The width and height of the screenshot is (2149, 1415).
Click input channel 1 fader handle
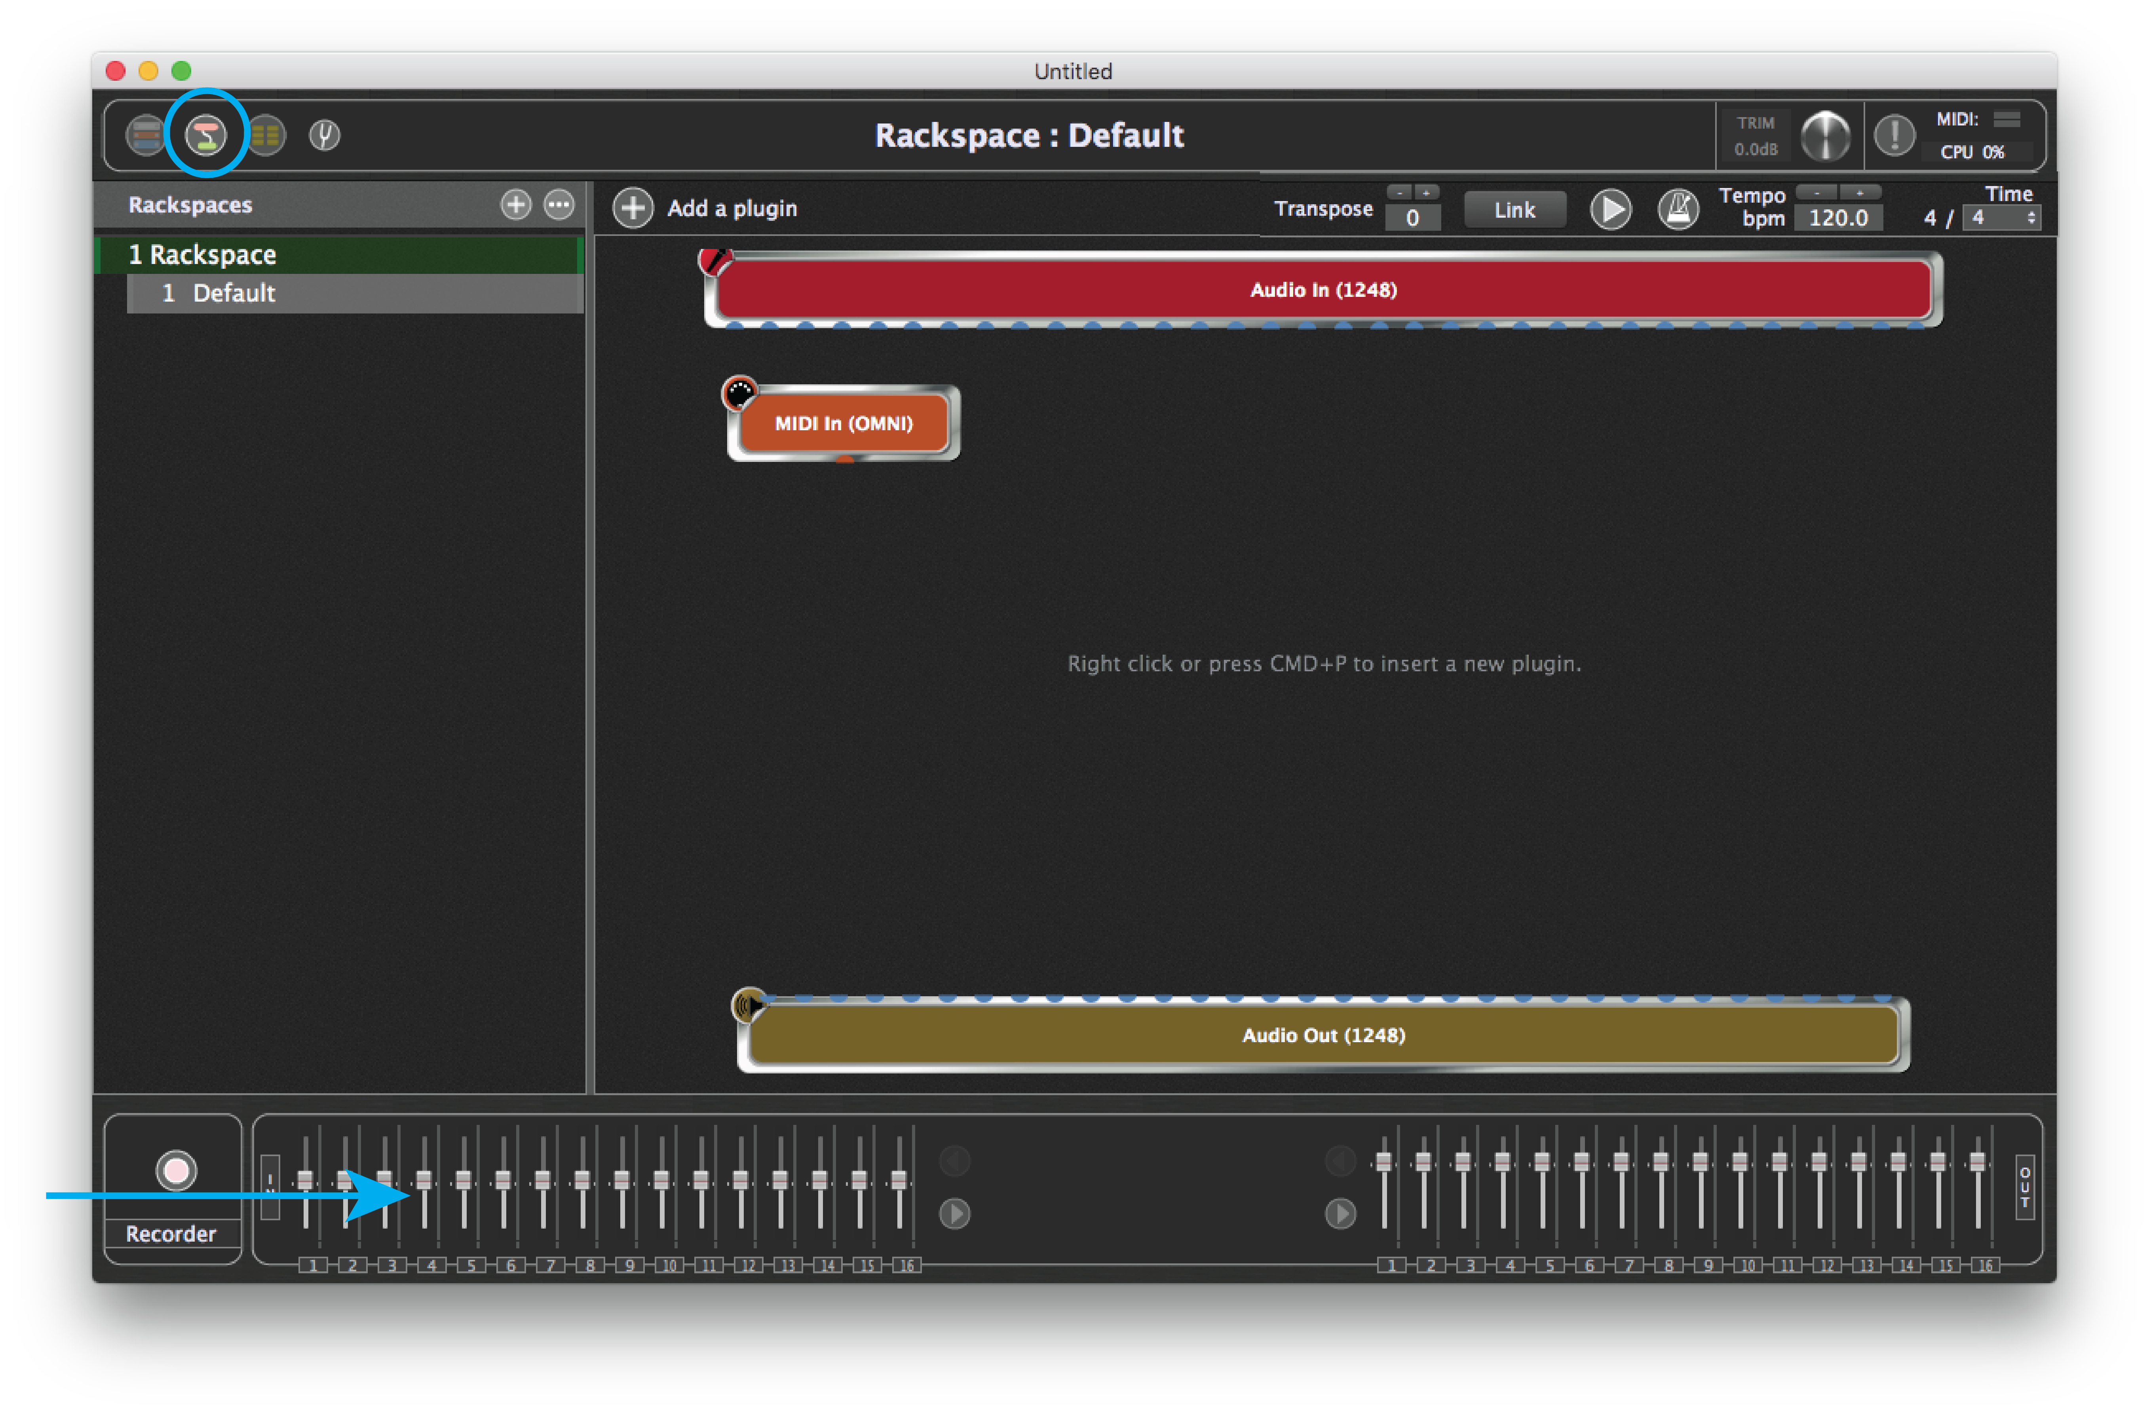305,1179
